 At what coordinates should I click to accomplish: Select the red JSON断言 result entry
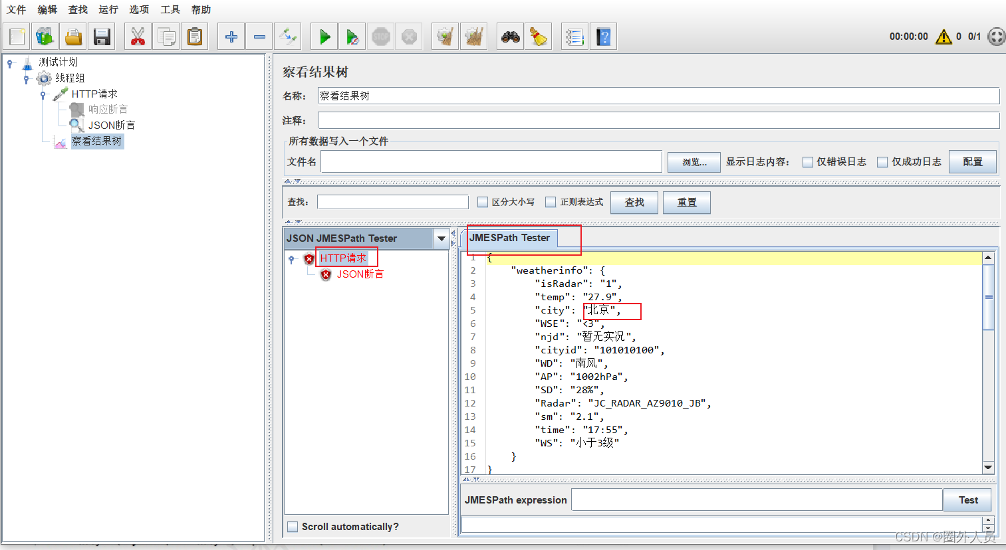point(360,274)
